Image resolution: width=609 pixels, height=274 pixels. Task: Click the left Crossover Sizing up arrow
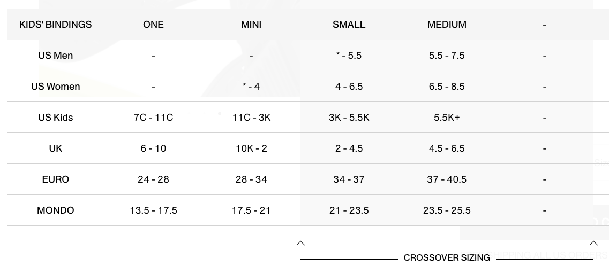[x=300, y=245]
